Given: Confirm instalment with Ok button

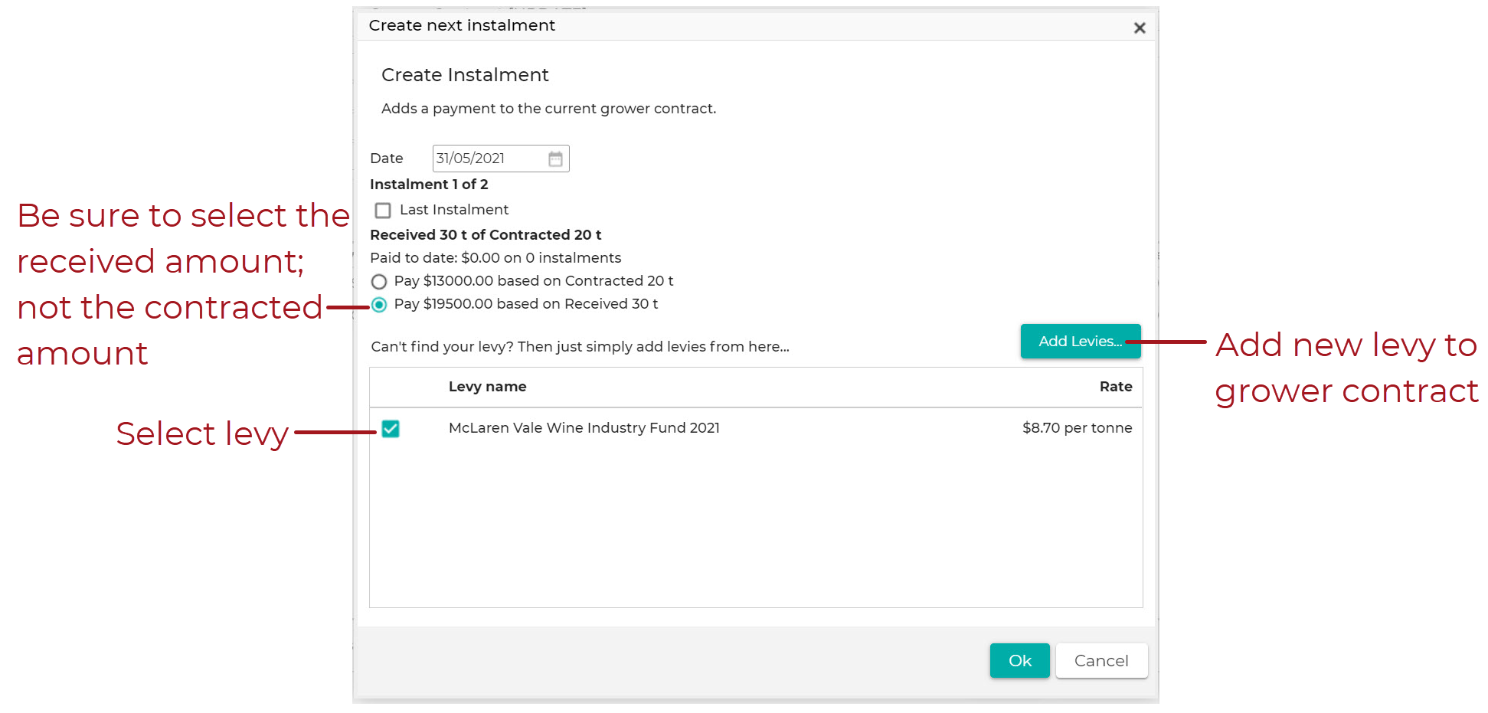Looking at the screenshot, I should 1020,661.
